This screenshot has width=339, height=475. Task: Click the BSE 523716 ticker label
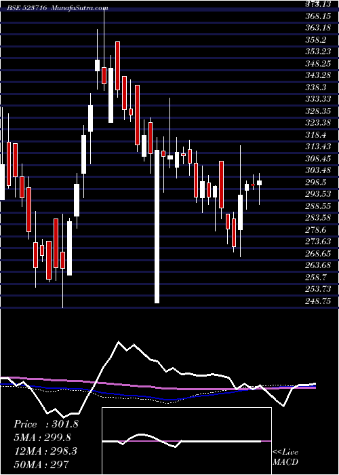coord(27,8)
